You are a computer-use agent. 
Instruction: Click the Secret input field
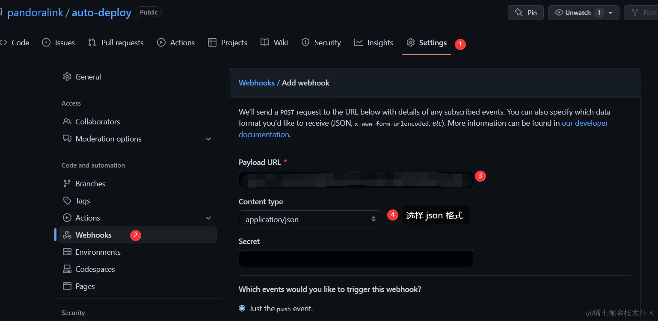(356, 259)
